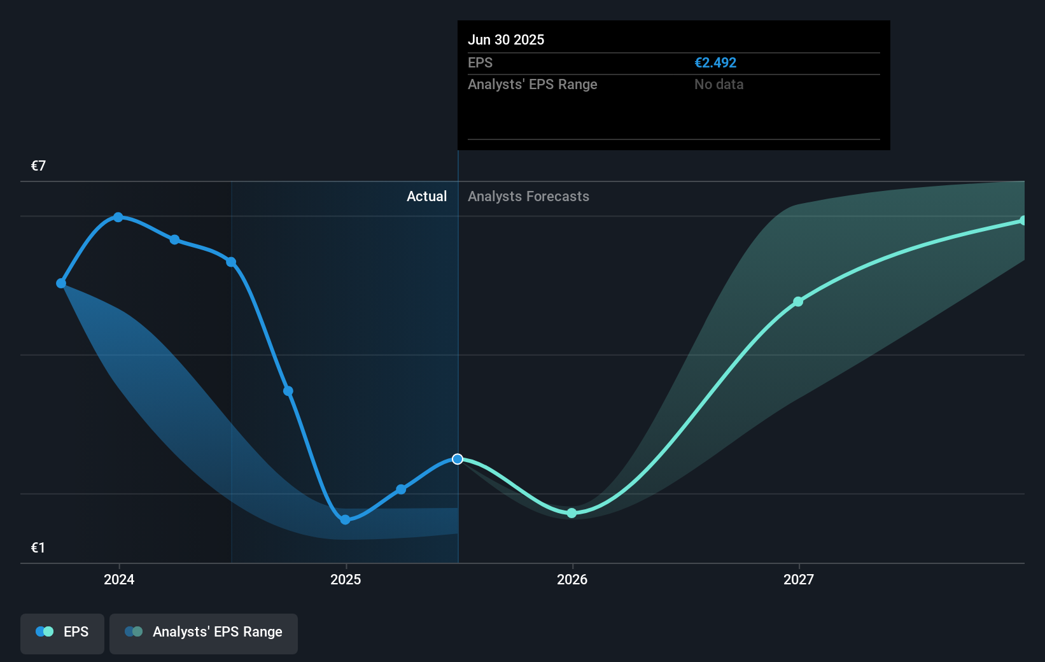The height and width of the screenshot is (662, 1045).
Task: Click the Jun 30 2025 tooltip heading
Action: (506, 39)
